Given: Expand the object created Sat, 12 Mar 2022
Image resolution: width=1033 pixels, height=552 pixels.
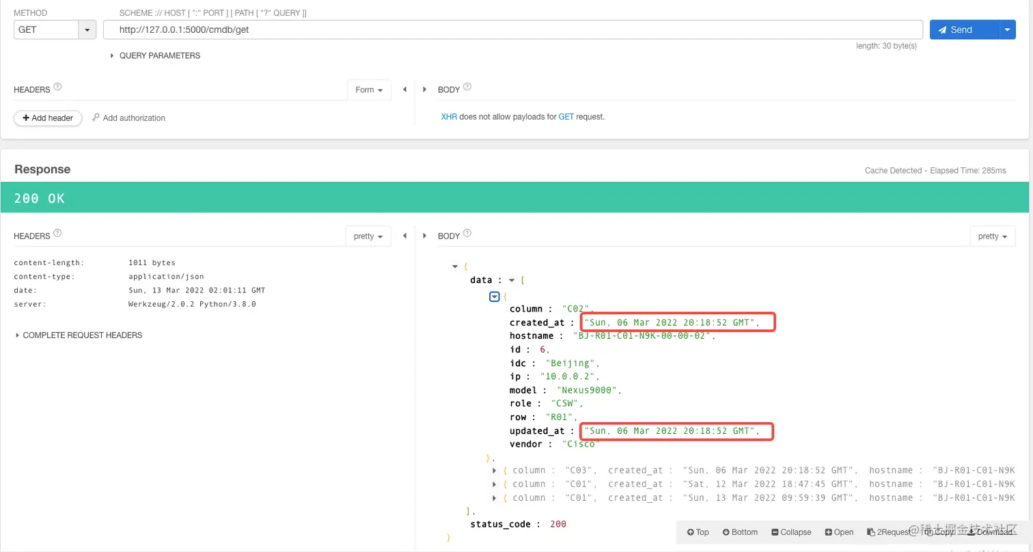Looking at the screenshot, I should (x=495, y=484).
